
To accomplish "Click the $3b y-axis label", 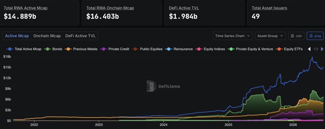I will (8, 110).
